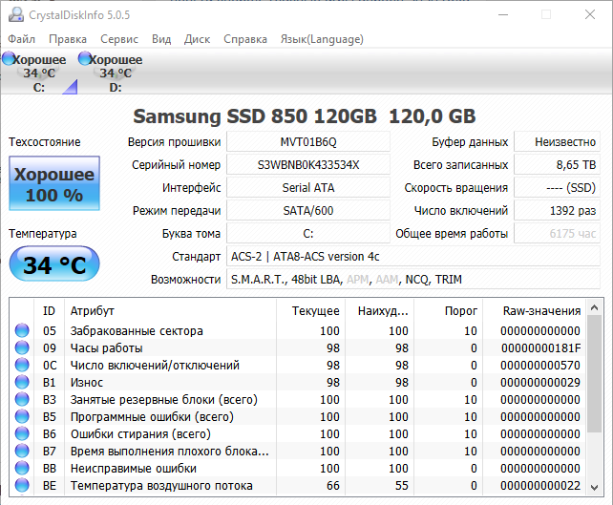
Task: Click the firmware field MVT01B6Q
Action: point(308,142)
